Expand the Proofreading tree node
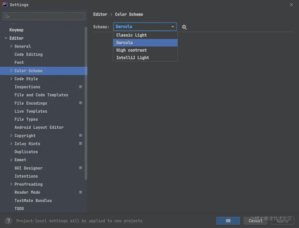Screen dimensions: 299x228 click(11, 184)
